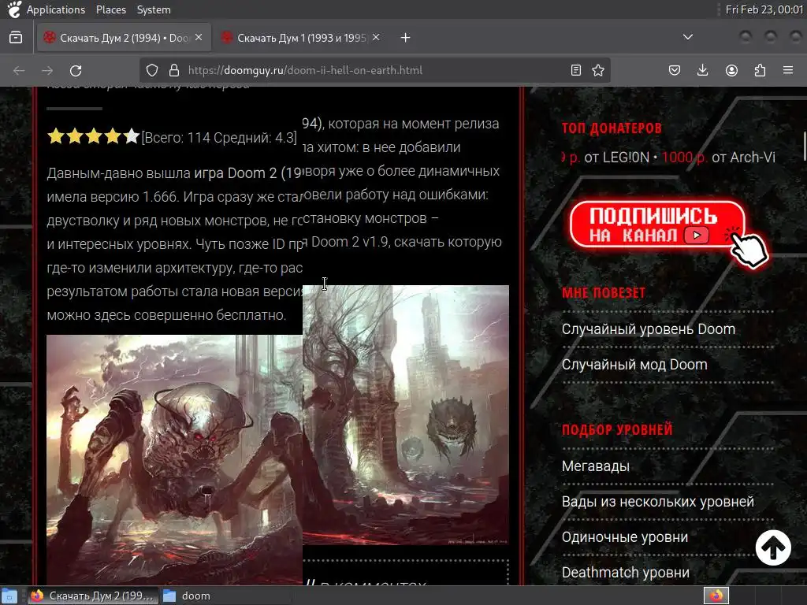Reload the current page
This screenshot has height=605, width=807.
point(76,70)
